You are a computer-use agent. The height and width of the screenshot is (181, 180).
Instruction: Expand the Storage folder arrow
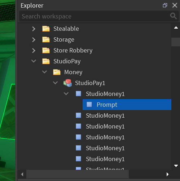[34, 40]
